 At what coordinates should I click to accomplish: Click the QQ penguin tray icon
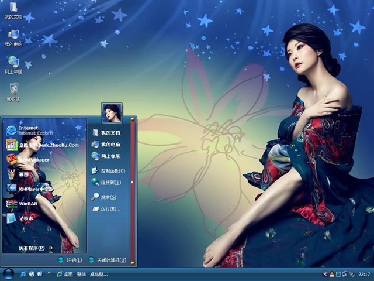(331, 275)
